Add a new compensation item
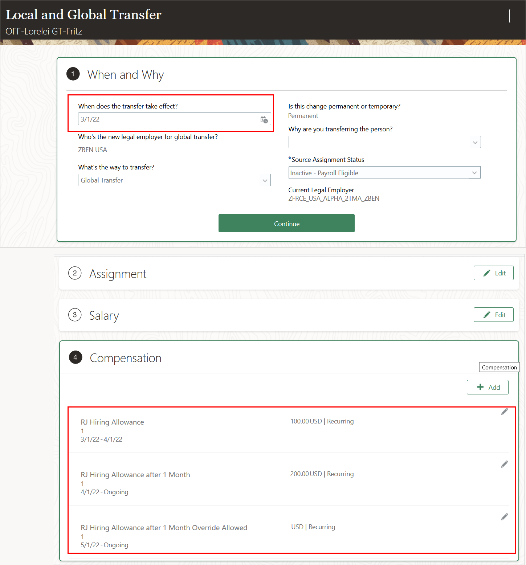This screenshot has width=526, height=565. (x=488, y=387)
